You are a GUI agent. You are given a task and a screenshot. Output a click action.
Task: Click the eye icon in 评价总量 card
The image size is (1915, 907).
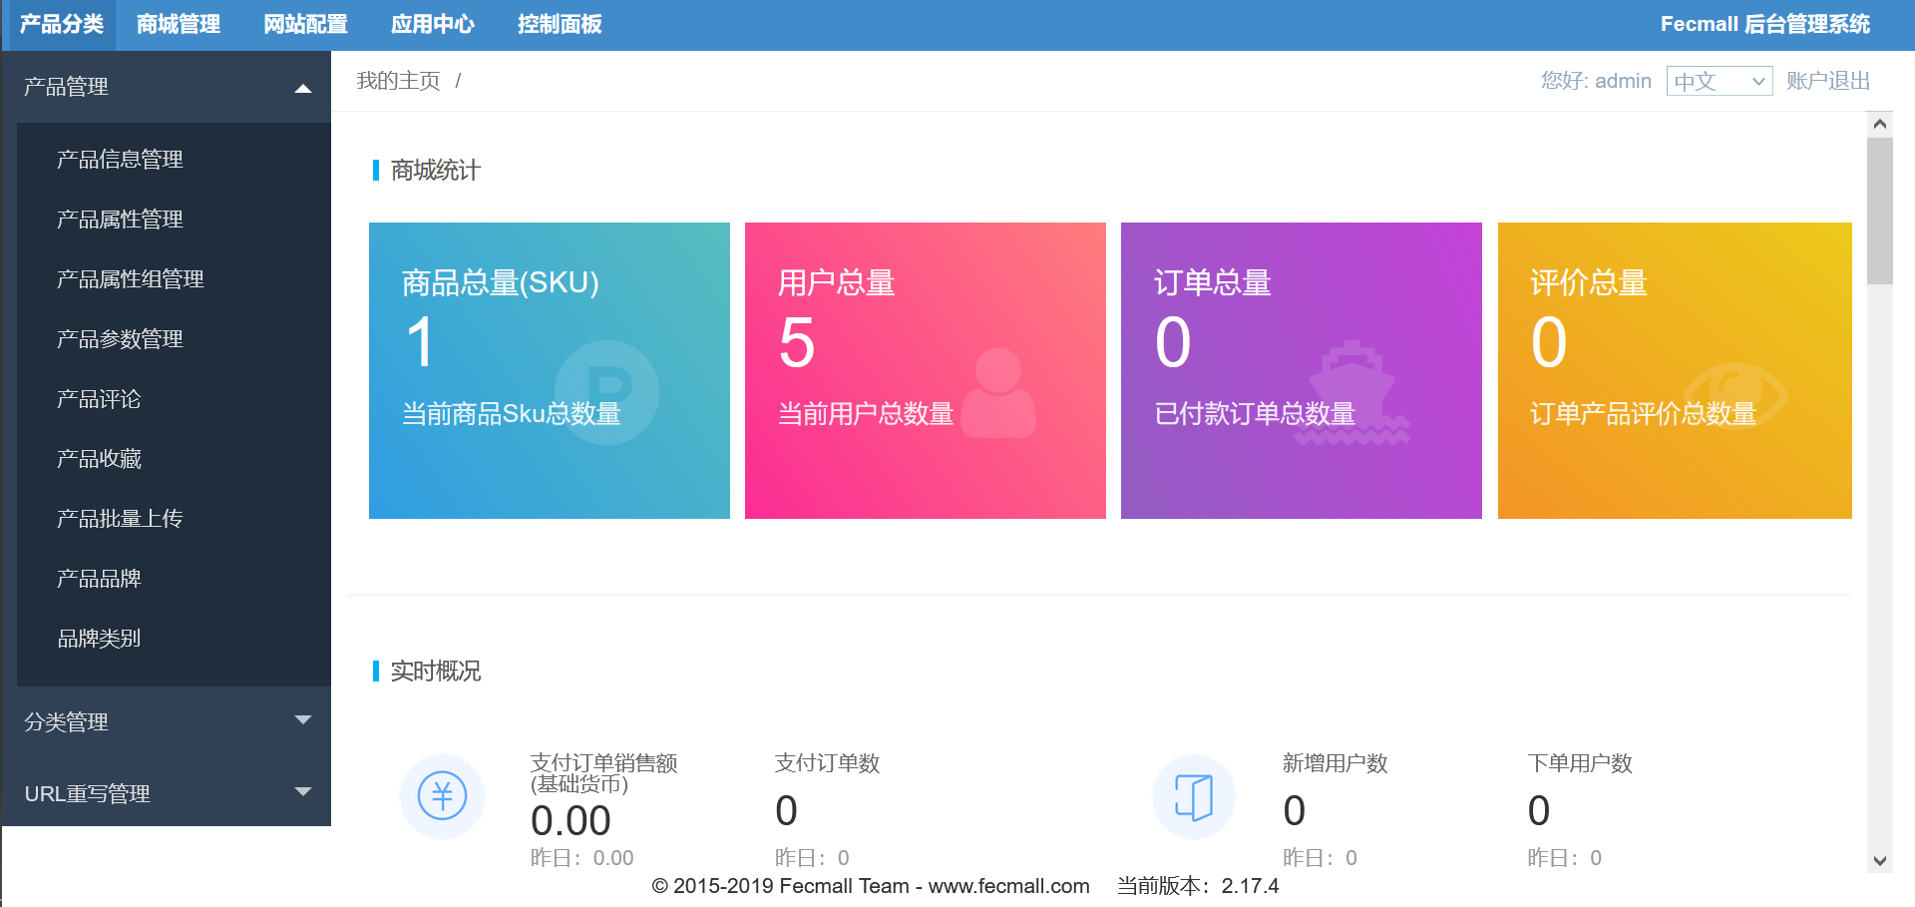pyautogui.click(x=1735, y=394)
